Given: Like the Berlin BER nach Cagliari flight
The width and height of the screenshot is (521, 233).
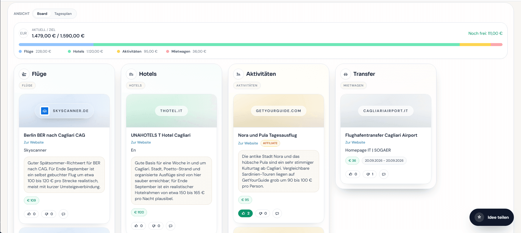Looking at the screenshot, I should click(31, 214).
